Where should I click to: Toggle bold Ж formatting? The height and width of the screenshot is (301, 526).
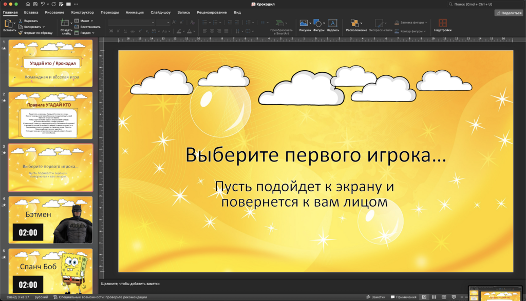pyautogui.click(x=111, y=31)
